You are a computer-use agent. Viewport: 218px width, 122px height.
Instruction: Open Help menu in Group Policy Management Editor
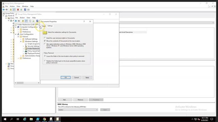[34, 18]
